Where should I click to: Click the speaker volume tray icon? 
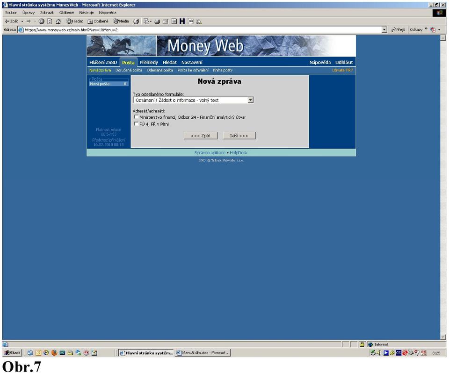[x=379, y=353]
